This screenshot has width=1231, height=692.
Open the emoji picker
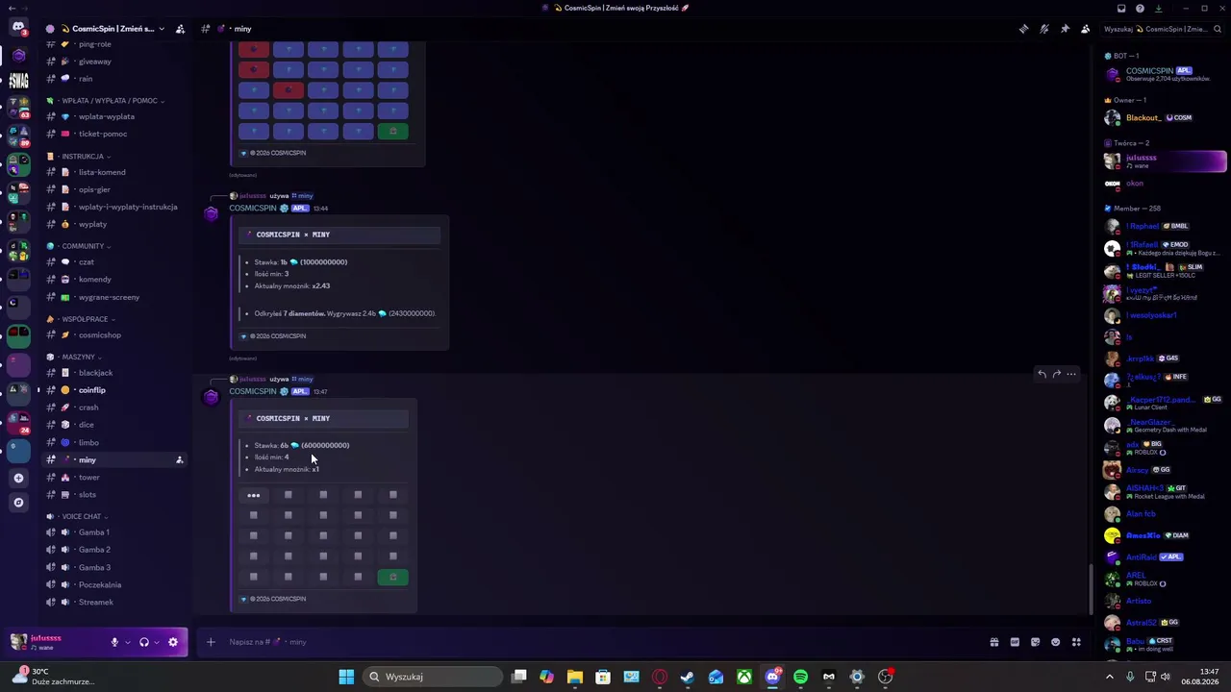pyautogui.click(x=1056, y=642)
